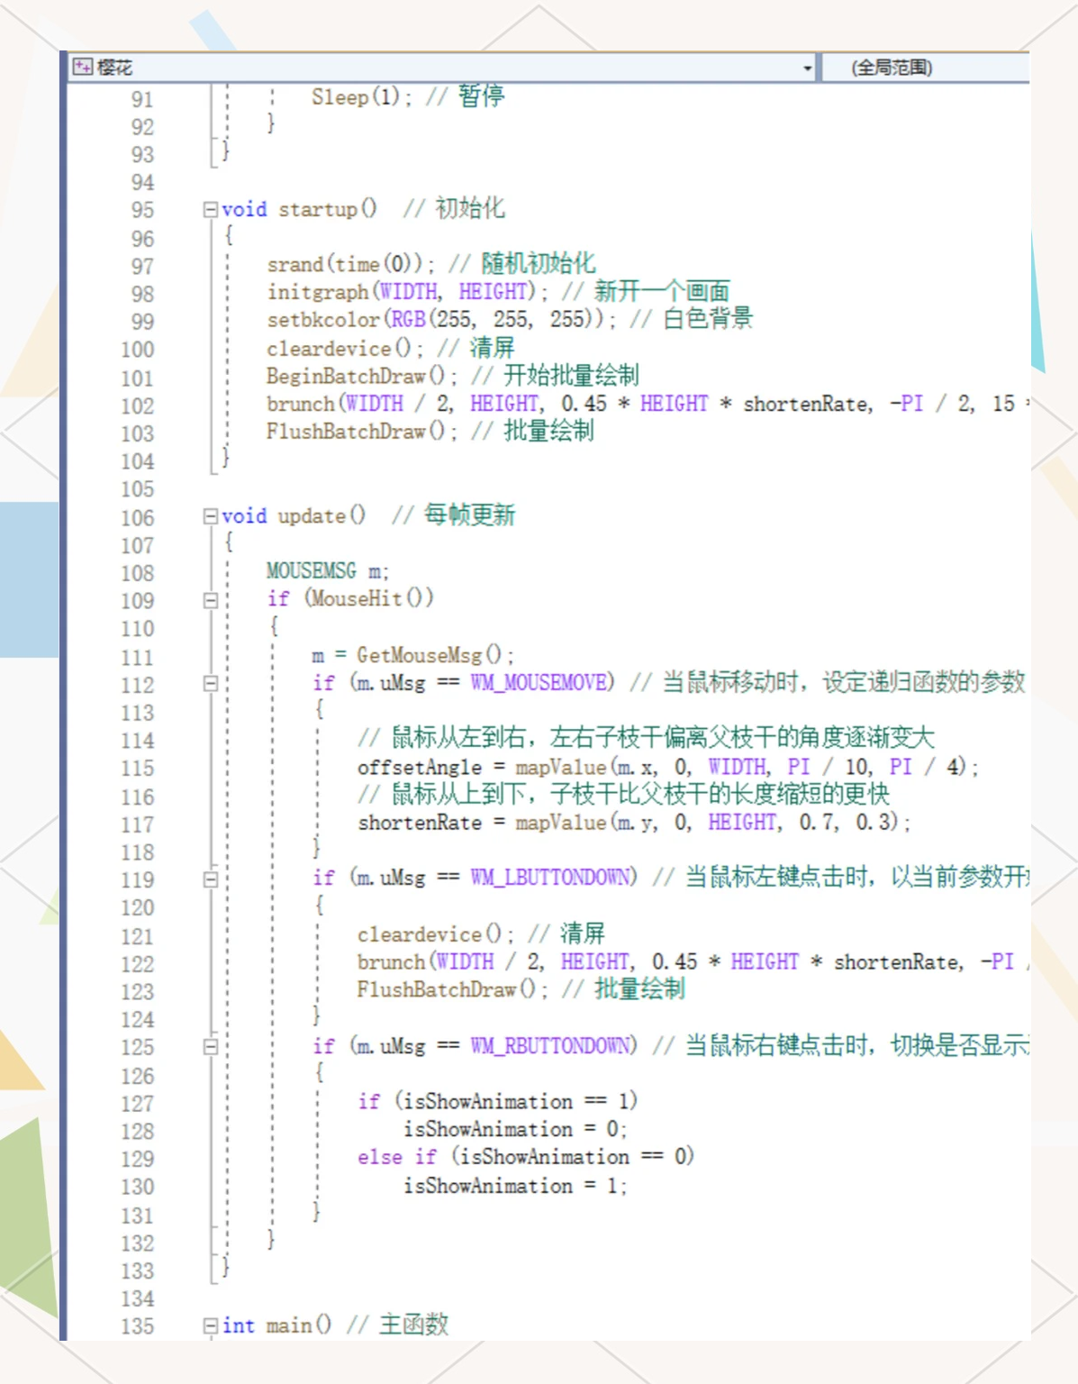
Task: Open the (全局范围) scope dropdown
Action: click(926, 68)
